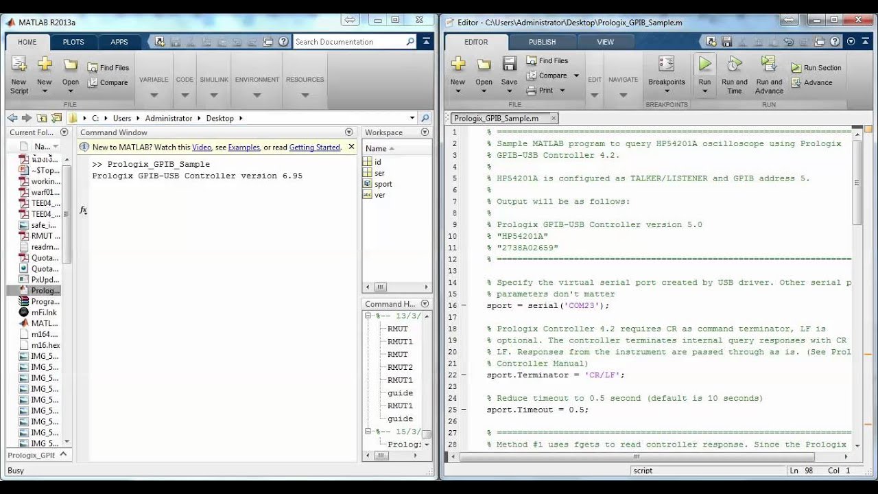Toggle code fold at line 16 dash
The height and width of the screenshot is (494, 878).
pos(464,306)
